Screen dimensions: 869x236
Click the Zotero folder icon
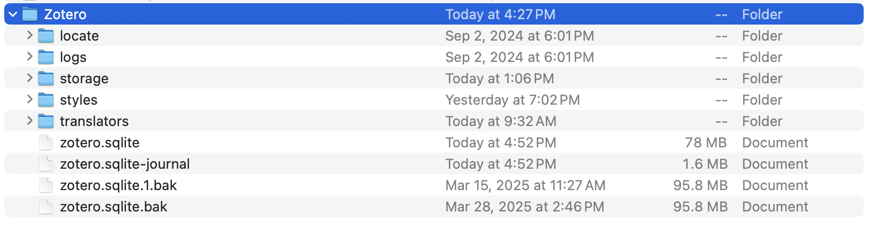(30, 14)
